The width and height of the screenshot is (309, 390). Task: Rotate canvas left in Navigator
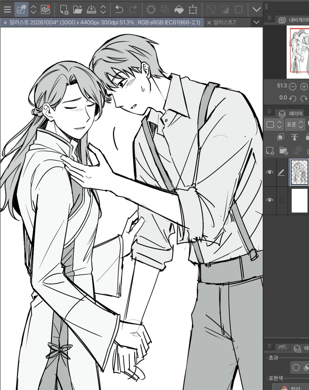pyautogui.click(x=293, y=98)
